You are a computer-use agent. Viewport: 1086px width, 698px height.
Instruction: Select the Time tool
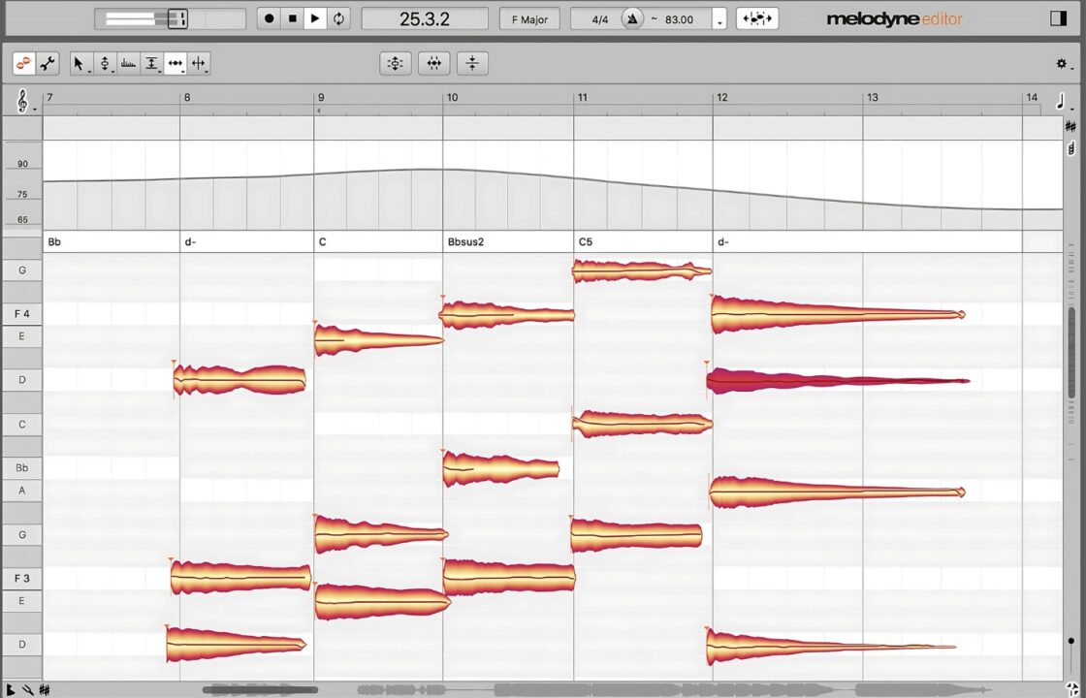coord(176,64)
